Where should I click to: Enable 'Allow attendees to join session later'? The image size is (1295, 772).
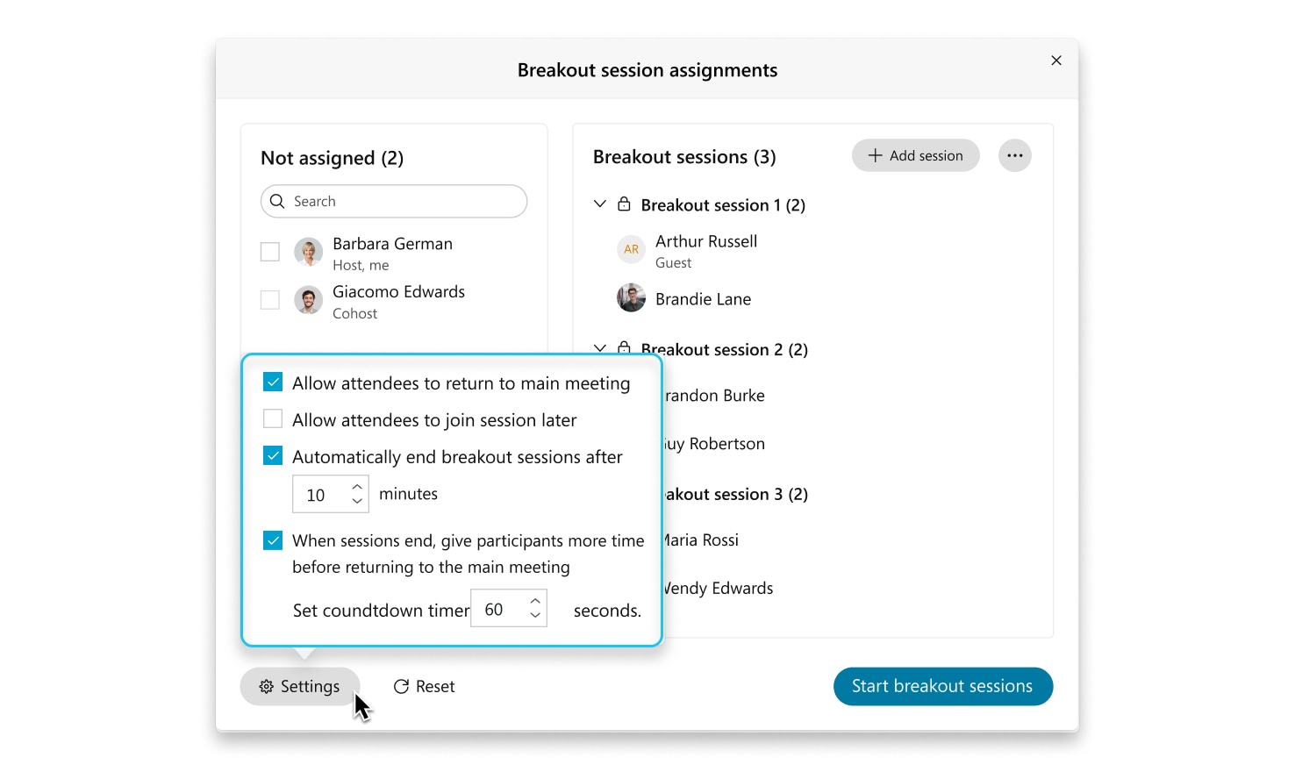(273, 418)
